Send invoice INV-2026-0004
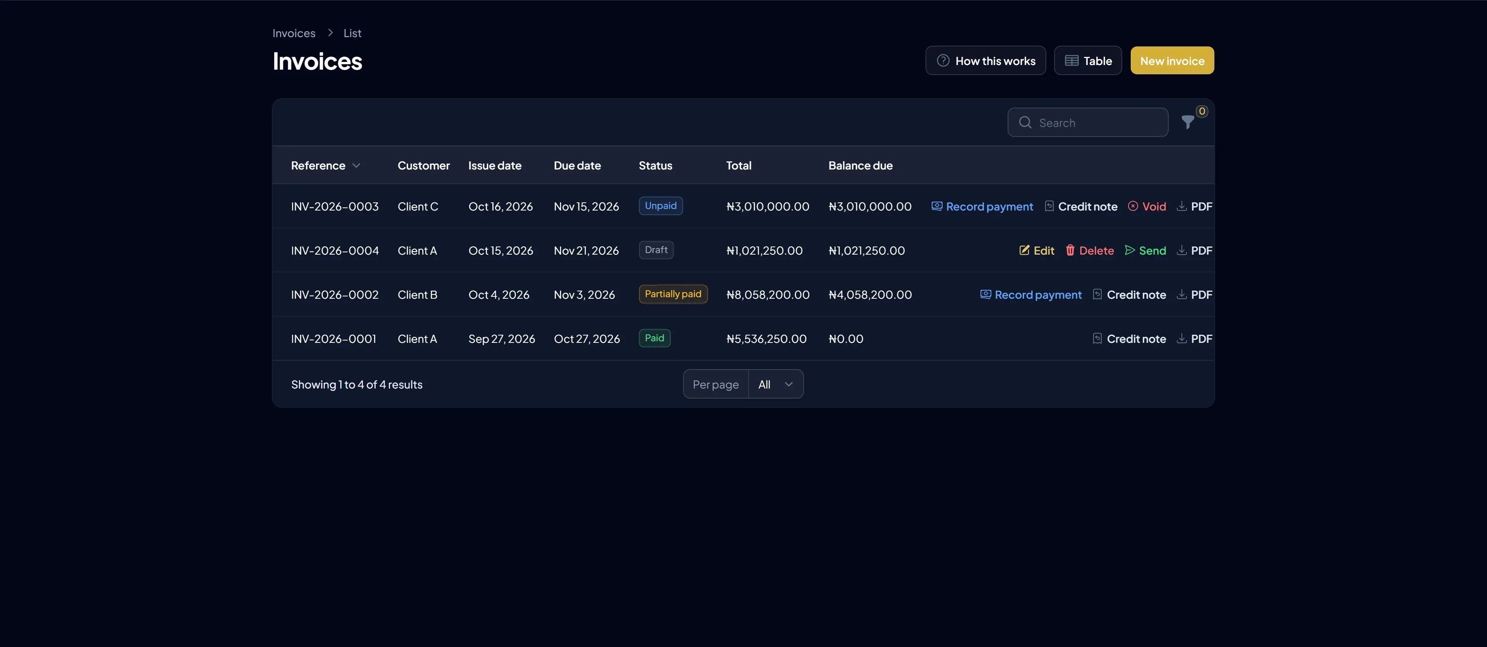Screen dimensions: 1487x647 click(1145, 250)
